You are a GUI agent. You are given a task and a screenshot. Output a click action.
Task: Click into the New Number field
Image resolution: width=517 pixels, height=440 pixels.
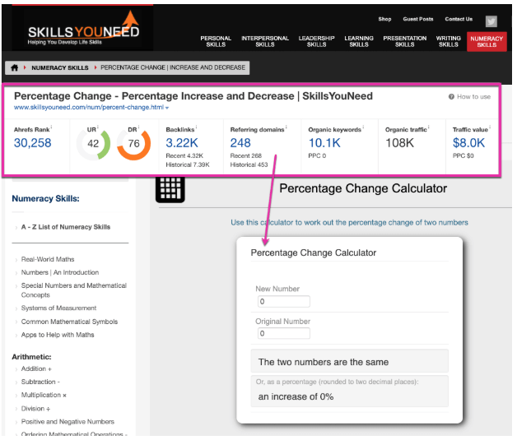283,302
